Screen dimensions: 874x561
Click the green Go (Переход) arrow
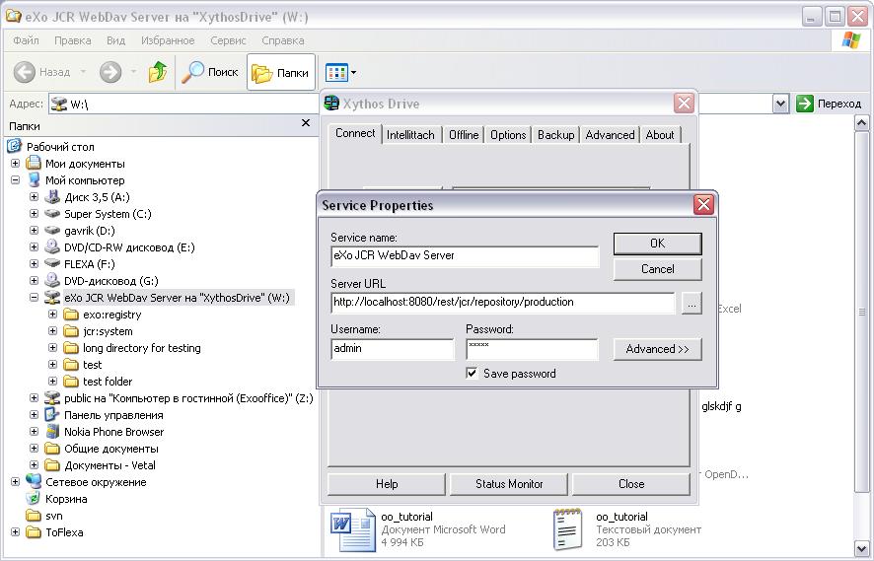pyautogui.click(x=805, y=104)
